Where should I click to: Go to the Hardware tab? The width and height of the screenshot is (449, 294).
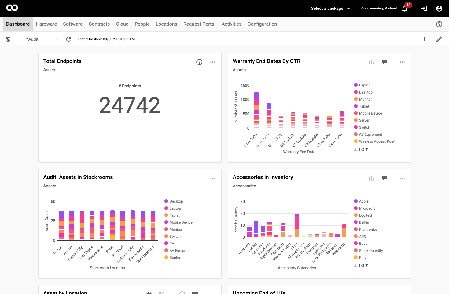(x=46, y=24)
